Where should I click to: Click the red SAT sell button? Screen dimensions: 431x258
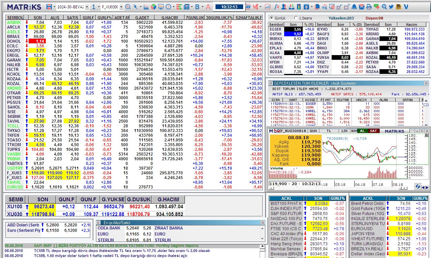coord(373,131)
